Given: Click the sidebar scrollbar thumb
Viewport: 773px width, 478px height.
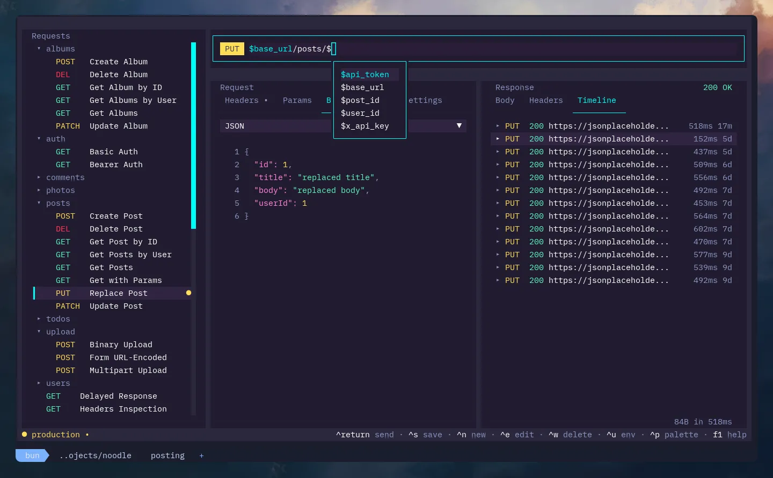Looking at the screenshot, I should (193, 136).
